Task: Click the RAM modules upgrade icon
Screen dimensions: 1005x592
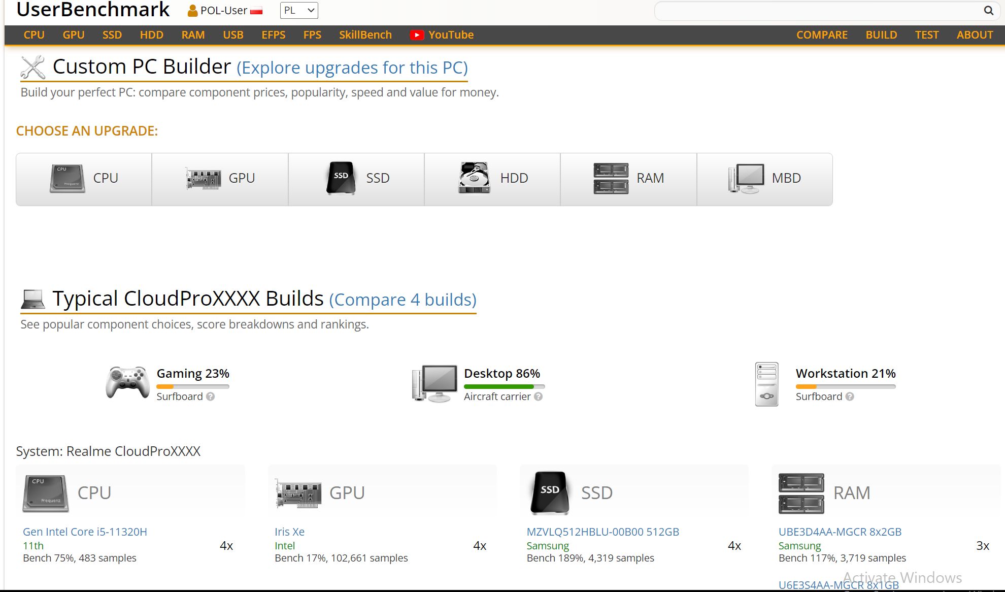Action: click(611, 178)
